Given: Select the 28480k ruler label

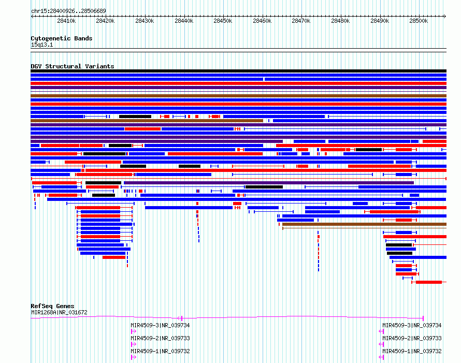Looking at the screenshot, I should [340, 21].
